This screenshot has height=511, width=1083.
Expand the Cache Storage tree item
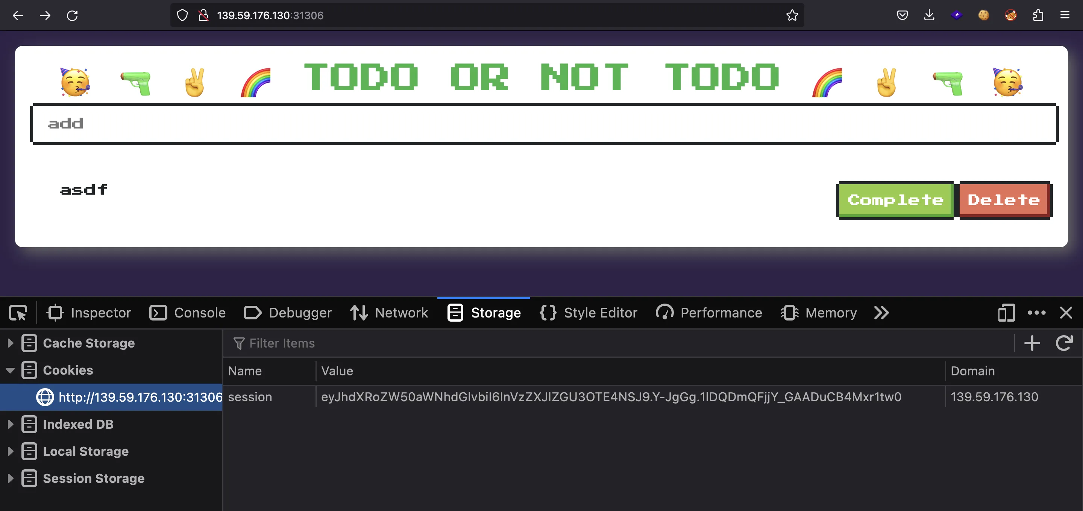pos(9,343)
